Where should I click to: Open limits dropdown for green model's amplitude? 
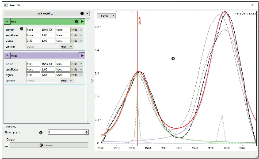(x=76, y=35)
